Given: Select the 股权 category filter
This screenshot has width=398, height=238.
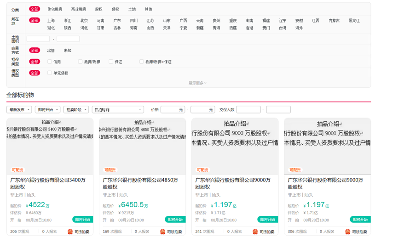Looking at the screenshot, I should (99, 9).
